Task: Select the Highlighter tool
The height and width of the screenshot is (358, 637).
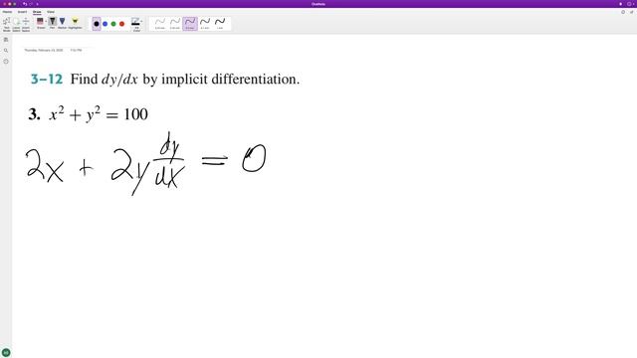Action: tap(75, 23)
